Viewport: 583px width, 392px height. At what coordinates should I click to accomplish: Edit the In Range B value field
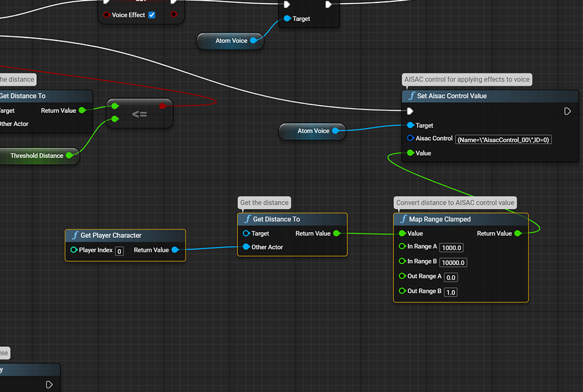pyautogui.click(x=453, y=263)
